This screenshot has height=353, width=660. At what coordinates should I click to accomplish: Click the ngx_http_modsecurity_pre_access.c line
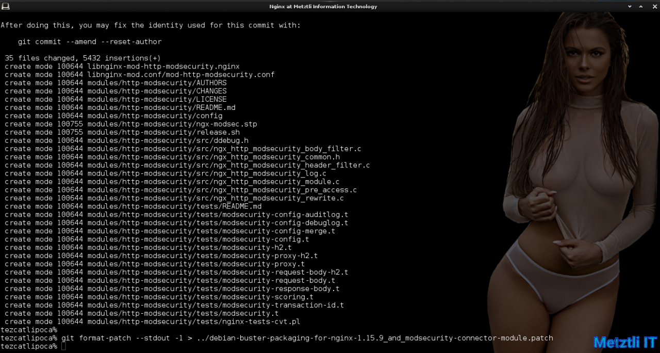click(181, 190)
